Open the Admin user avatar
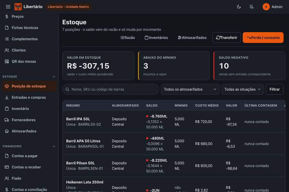The image size is (289, 192). 266,7
